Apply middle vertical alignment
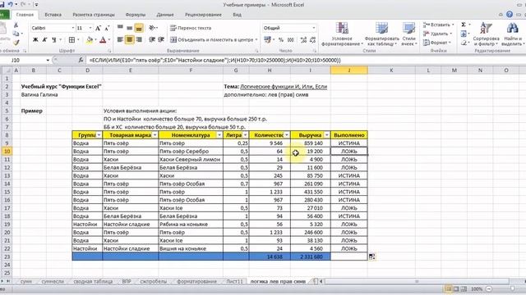This screenshot has width=526, height=295. 130,28
